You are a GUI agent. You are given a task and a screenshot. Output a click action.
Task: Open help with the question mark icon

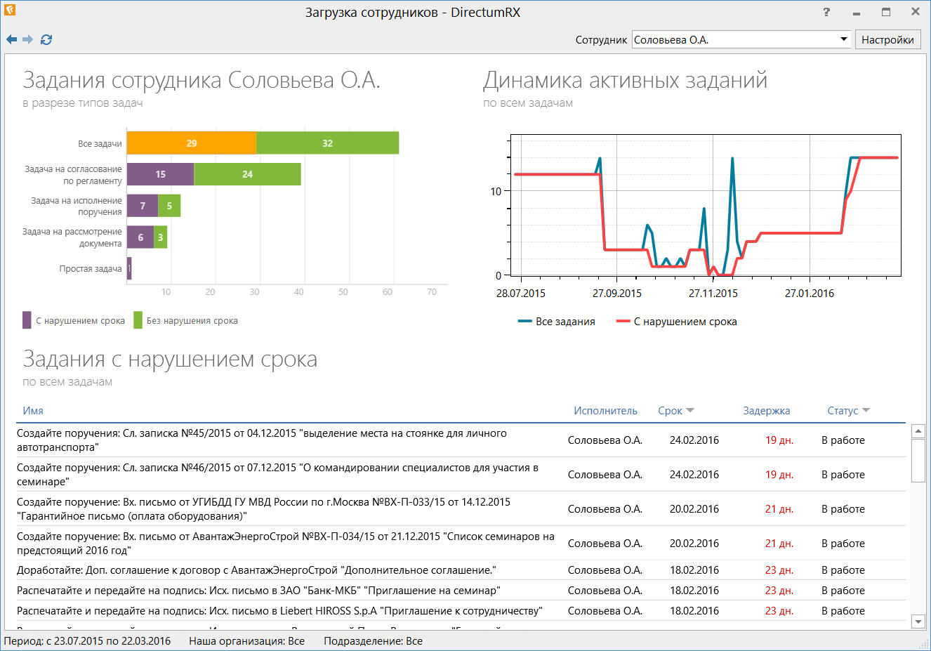(x=826, y=12)
